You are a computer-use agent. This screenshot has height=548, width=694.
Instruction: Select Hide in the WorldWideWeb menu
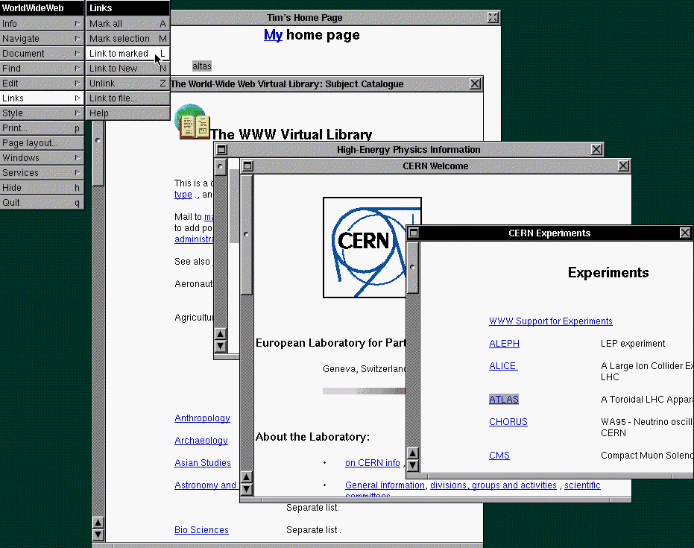click(x=42, y=188)
